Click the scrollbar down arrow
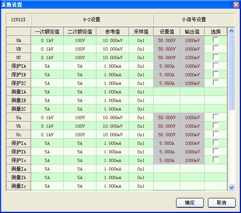241x213 pixels. 231,187
